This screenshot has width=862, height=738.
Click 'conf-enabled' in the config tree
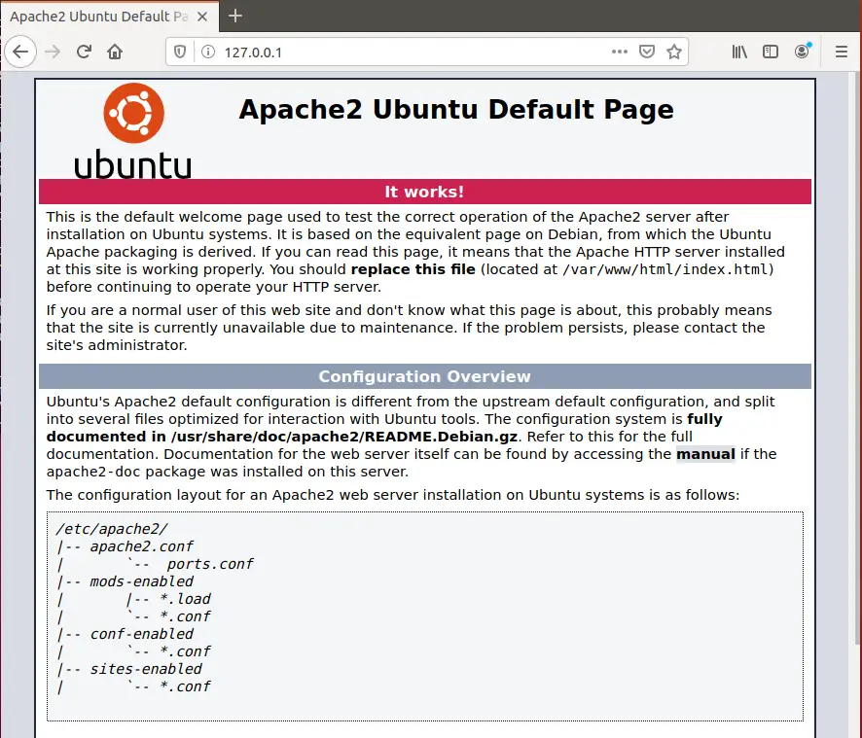(x=141, y=634)
